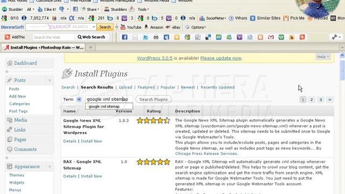The height and width of the screenshot is (194, 345).
Task: Switch to Recently Updated tab
Action: [x=217, y=87]
